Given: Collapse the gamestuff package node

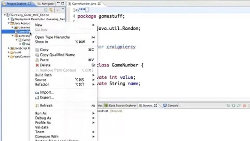Looking at the screenshot, I should (x=12, y=36).
